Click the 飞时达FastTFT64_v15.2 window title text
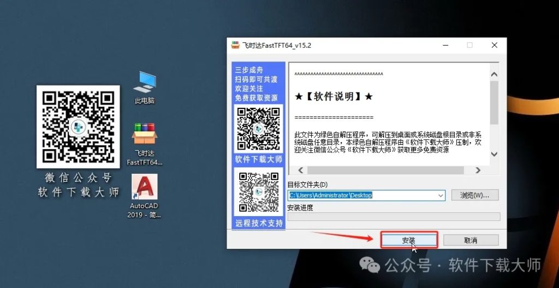 click(x=277, y=46)
